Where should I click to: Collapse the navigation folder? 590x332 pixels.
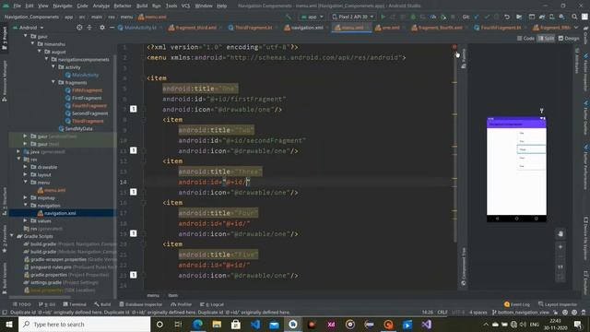(25, 205)
